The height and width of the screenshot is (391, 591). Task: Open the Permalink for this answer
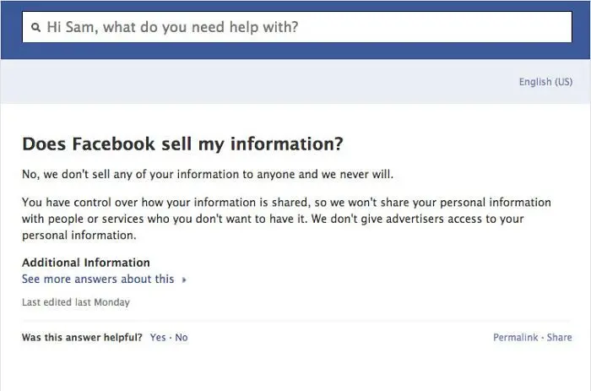pos(516,337)
